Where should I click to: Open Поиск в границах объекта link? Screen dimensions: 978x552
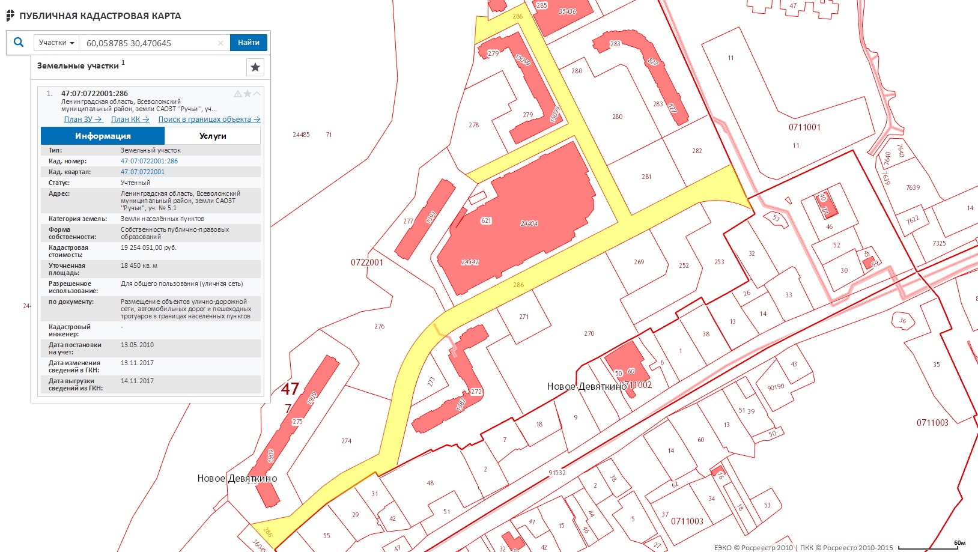209,120
